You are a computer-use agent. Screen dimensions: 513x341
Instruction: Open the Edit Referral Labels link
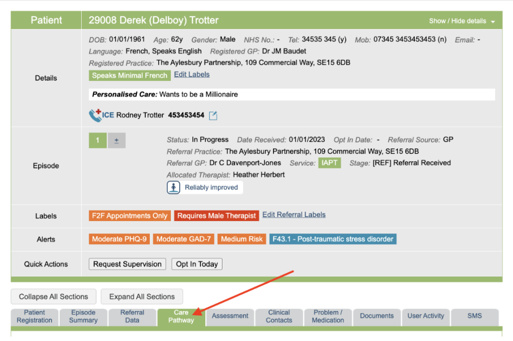294,214
